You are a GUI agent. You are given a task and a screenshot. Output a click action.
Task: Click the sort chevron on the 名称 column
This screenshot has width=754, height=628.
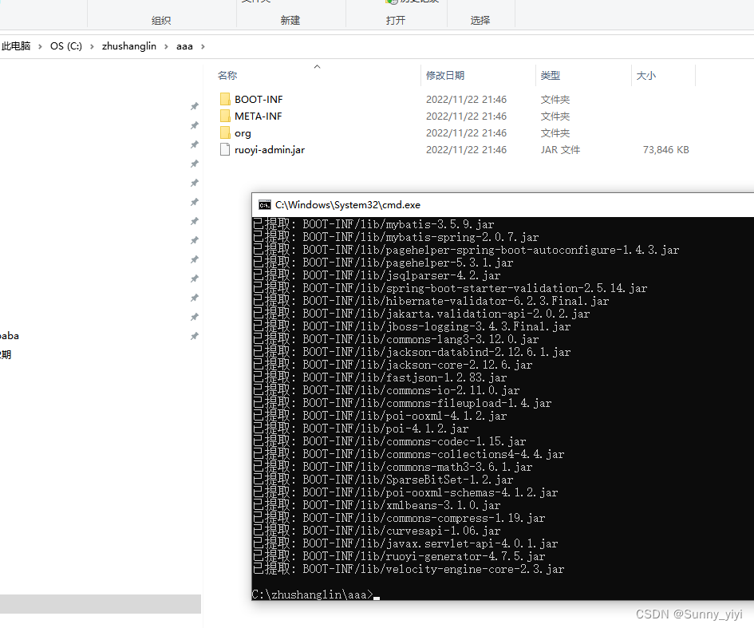point(317,67)
